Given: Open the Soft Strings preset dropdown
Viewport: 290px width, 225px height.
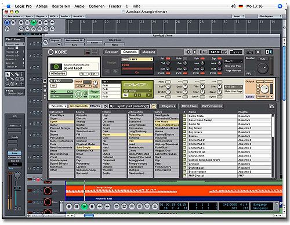Looking at the screenshot, I should (137, 91).
